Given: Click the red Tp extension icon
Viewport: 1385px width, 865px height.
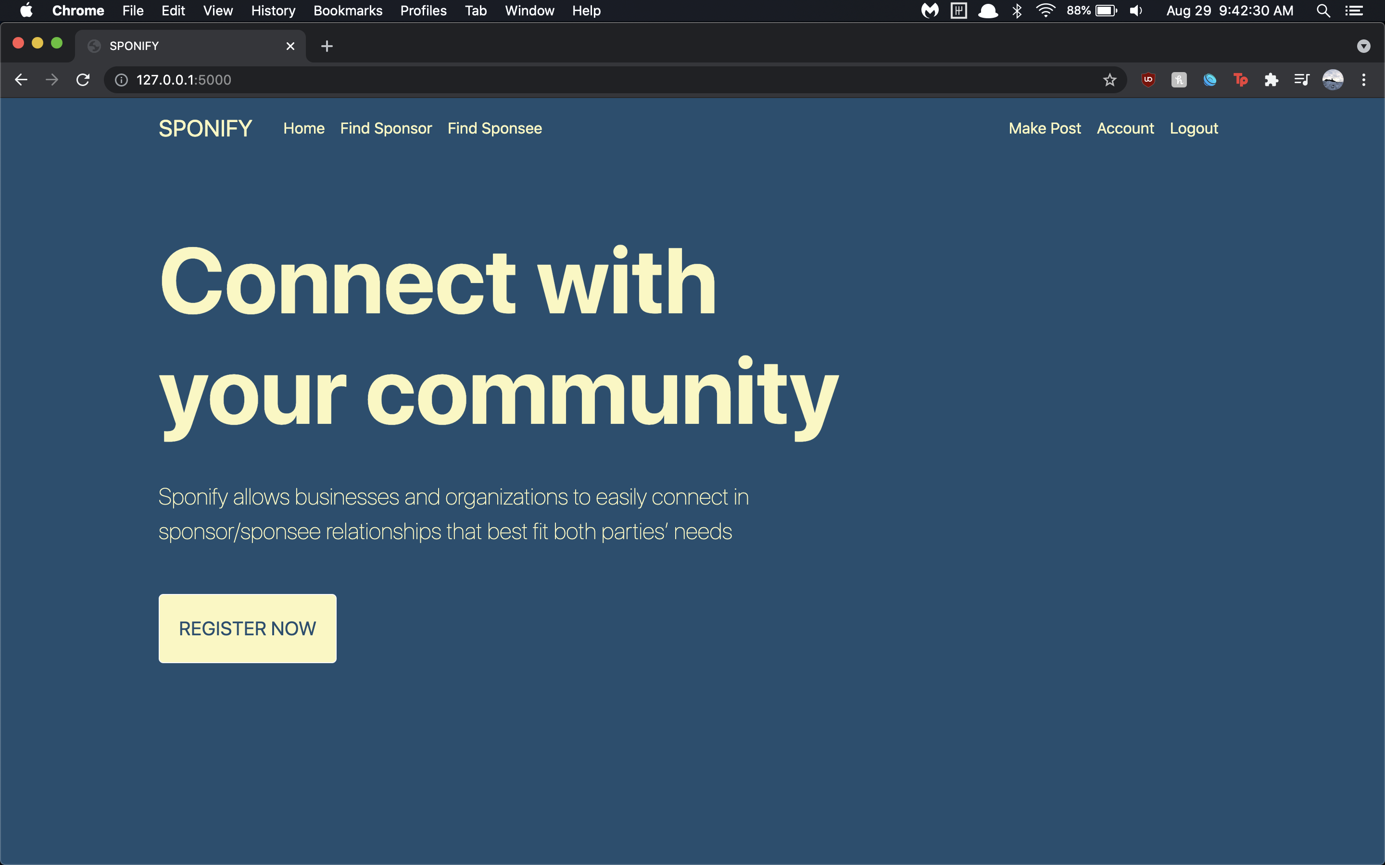Looking at the screenshot, I should pyautogui.click(x=1240, y=79).
